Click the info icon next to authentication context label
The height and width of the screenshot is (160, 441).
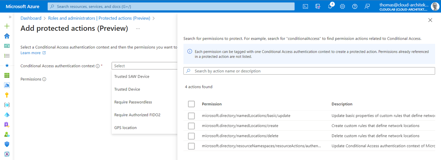click(x=97, y=66)
